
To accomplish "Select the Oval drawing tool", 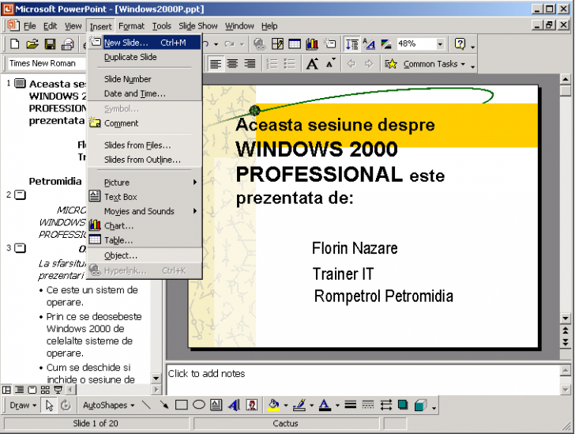I will coord(199,406).
